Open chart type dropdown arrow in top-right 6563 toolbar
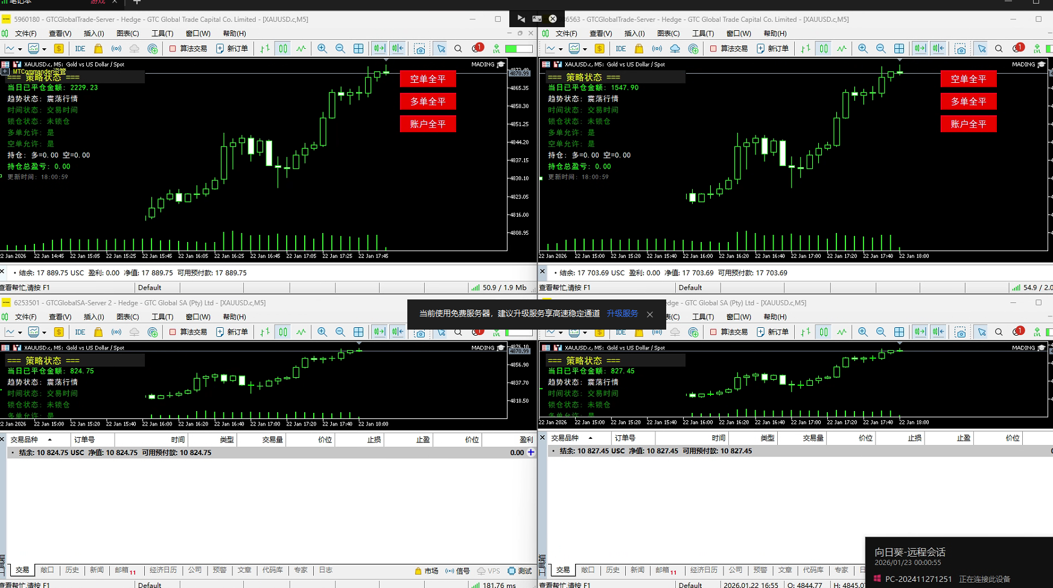The height and width of the screenshot is (588, 1053). 561,50
